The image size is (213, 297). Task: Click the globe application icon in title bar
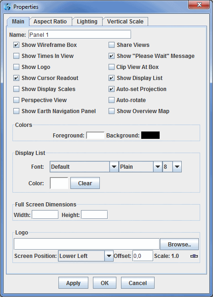[7, 7]
